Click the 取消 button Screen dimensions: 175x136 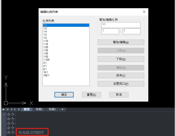pyautogui.click(x=119, y=95)
